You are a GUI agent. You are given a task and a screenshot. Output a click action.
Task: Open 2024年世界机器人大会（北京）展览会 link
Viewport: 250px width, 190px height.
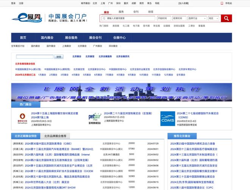pyautogui.click(x=47, y=182)
